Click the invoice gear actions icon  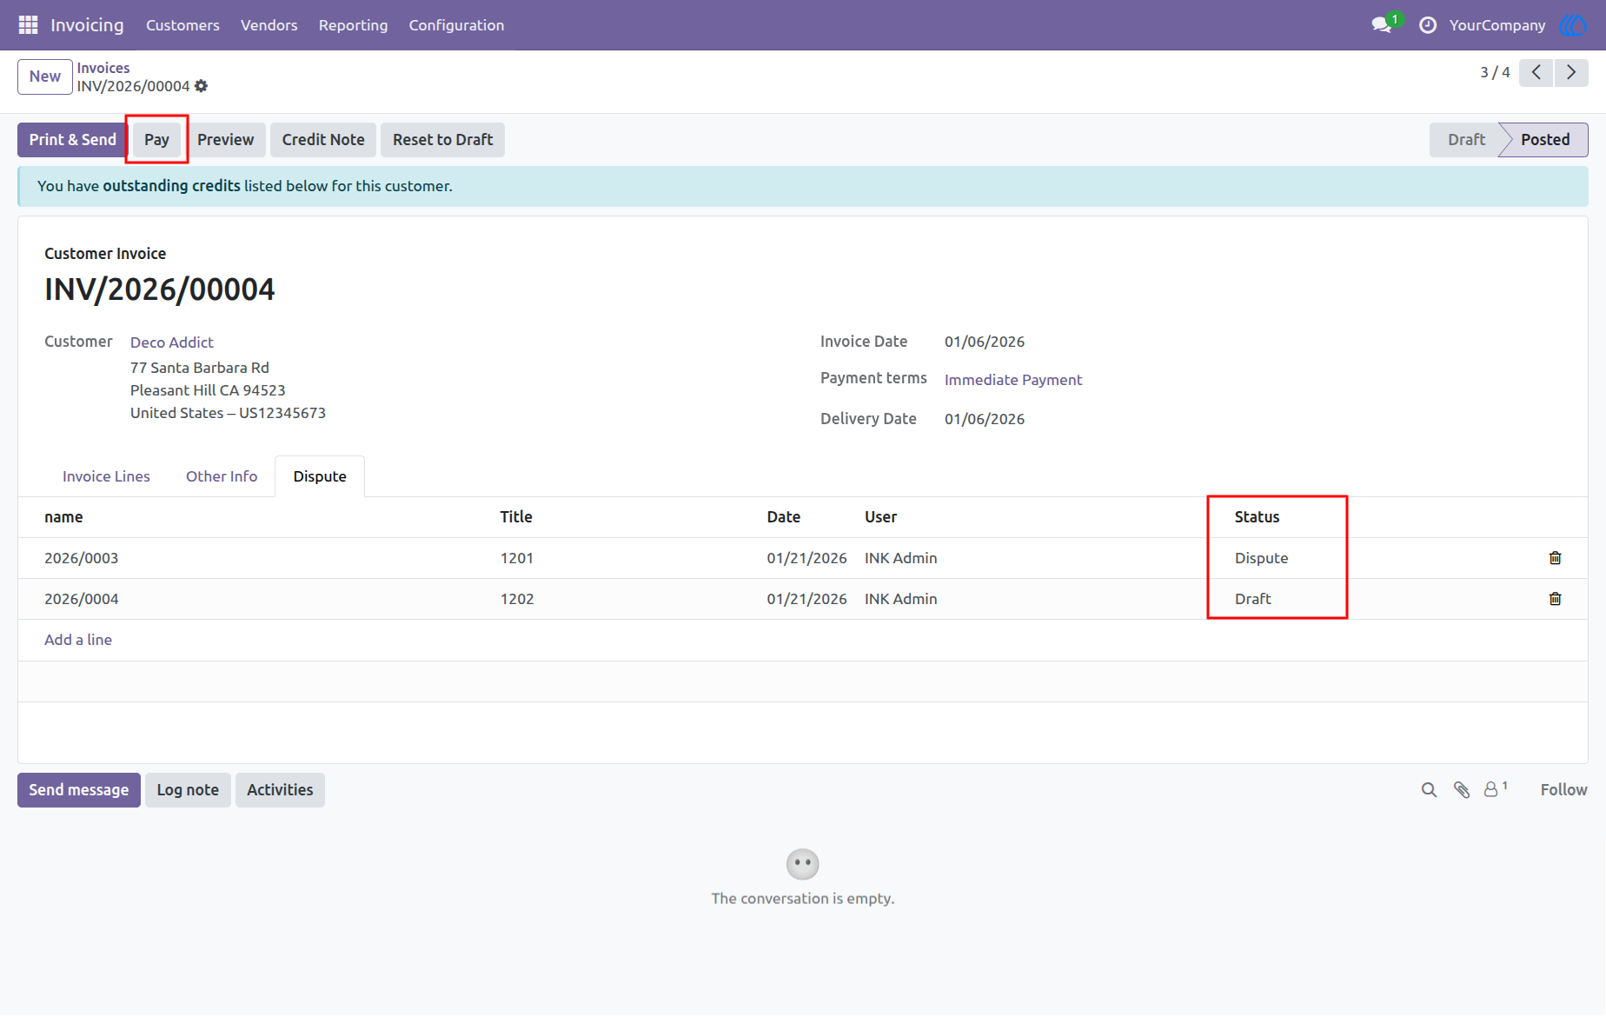tap(202, 86)
